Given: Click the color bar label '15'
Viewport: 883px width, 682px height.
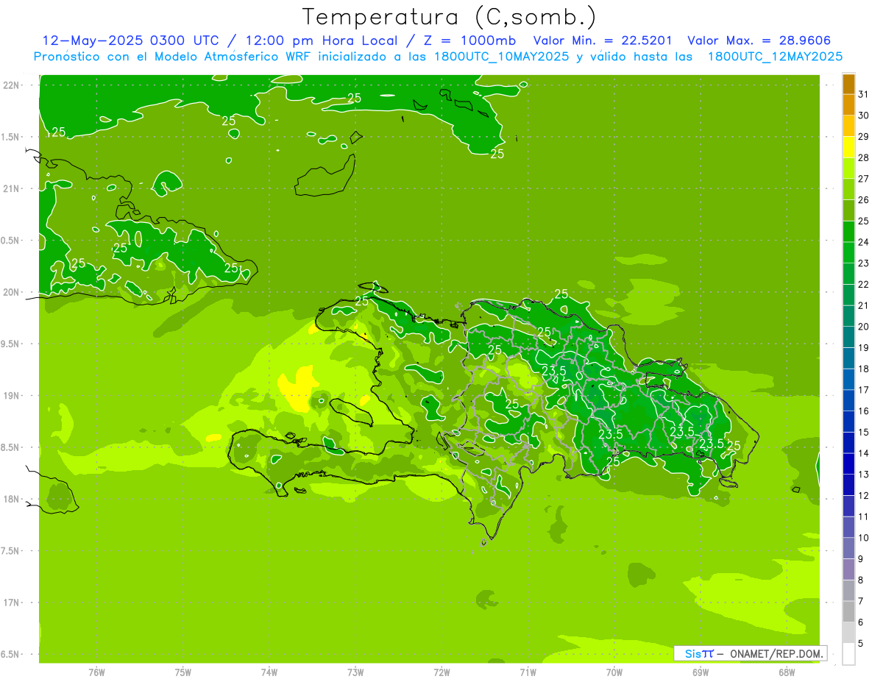Looking at the screenshot, I should click(x=863, y=433).
